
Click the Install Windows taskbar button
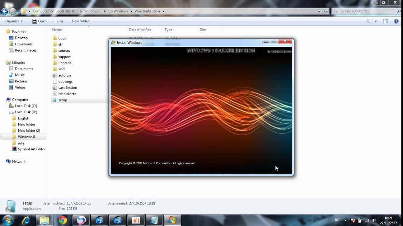point(172,220)
